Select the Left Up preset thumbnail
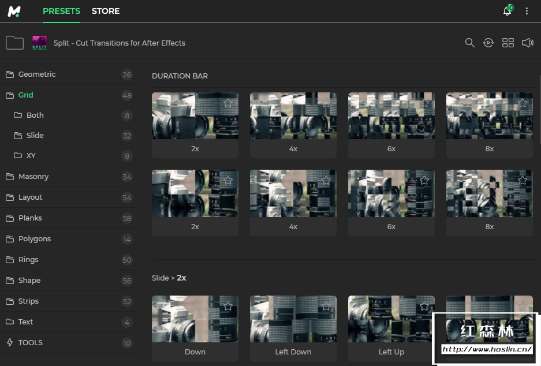541x366 pixels. pyautogui.click(x=391, y=319)
